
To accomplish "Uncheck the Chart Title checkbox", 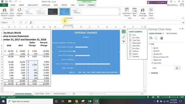I will click(x=130, y=40).
